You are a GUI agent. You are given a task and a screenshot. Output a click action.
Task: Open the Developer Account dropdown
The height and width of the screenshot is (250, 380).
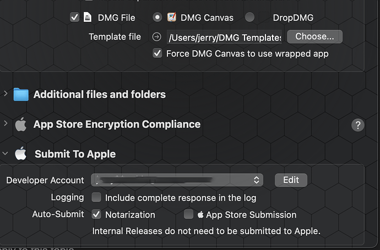click(x=177, y=180)
